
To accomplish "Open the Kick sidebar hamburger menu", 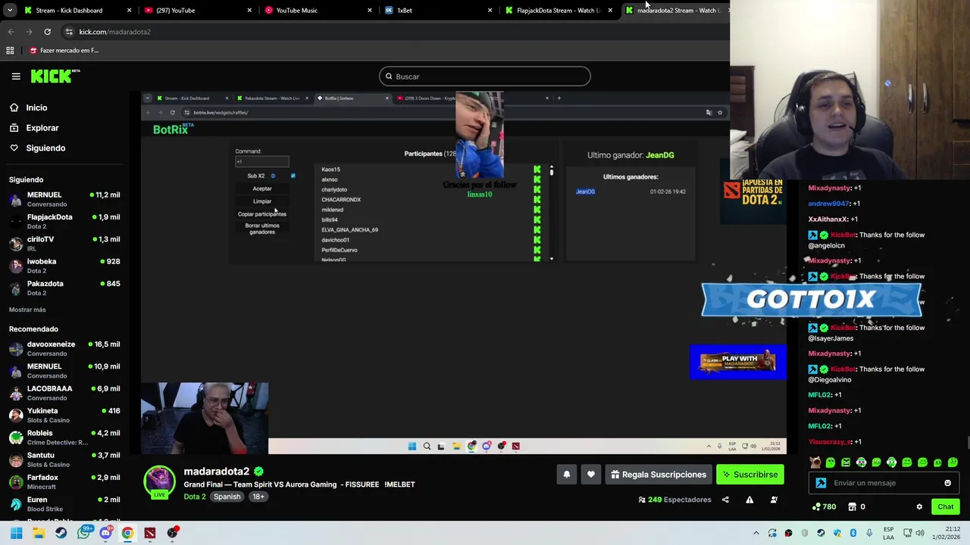I will tap(16, 76).
